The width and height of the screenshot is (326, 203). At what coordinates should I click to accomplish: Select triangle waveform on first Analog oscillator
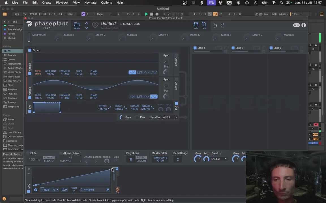[147, 72]
